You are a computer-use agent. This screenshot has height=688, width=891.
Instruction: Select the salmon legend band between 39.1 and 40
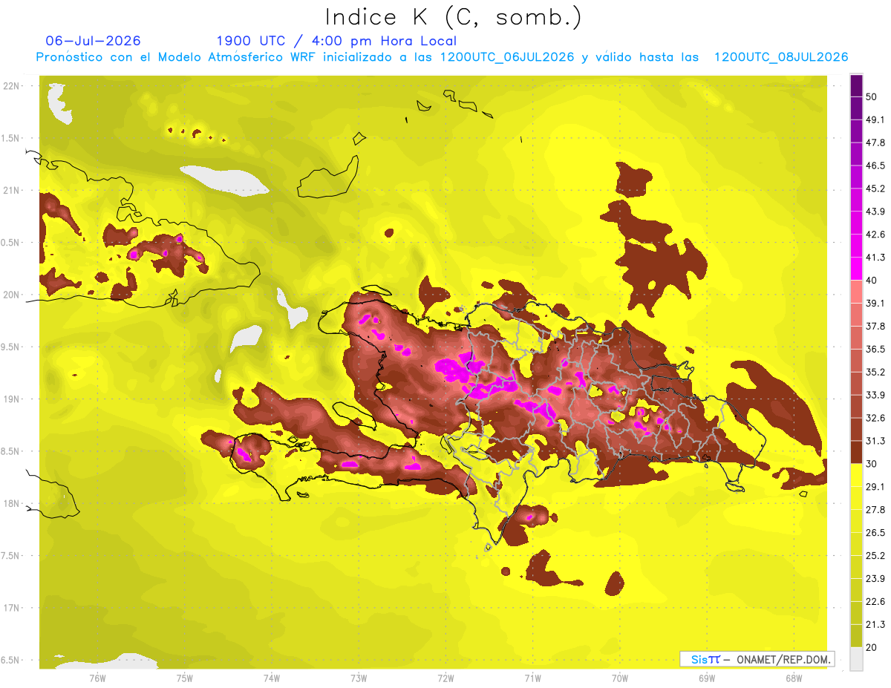tap(856, 292)
